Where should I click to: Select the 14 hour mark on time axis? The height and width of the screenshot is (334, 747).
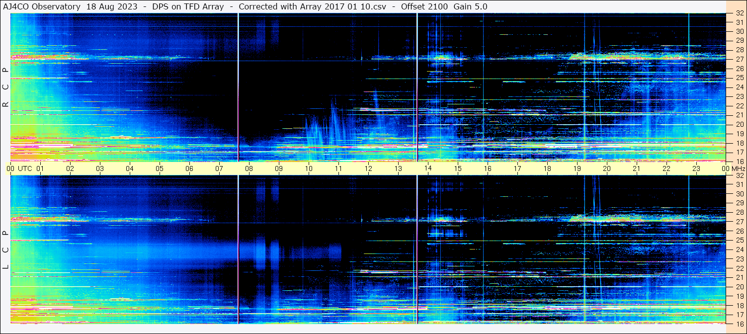click(x=428, y=168)
